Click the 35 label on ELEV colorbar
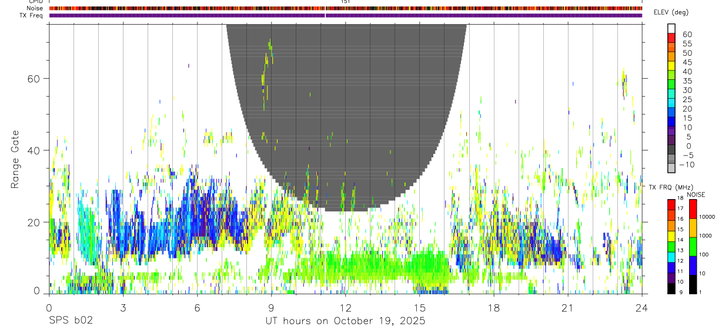Image resolution: width=722 pixels, height=333 pixels. [687, 81]
